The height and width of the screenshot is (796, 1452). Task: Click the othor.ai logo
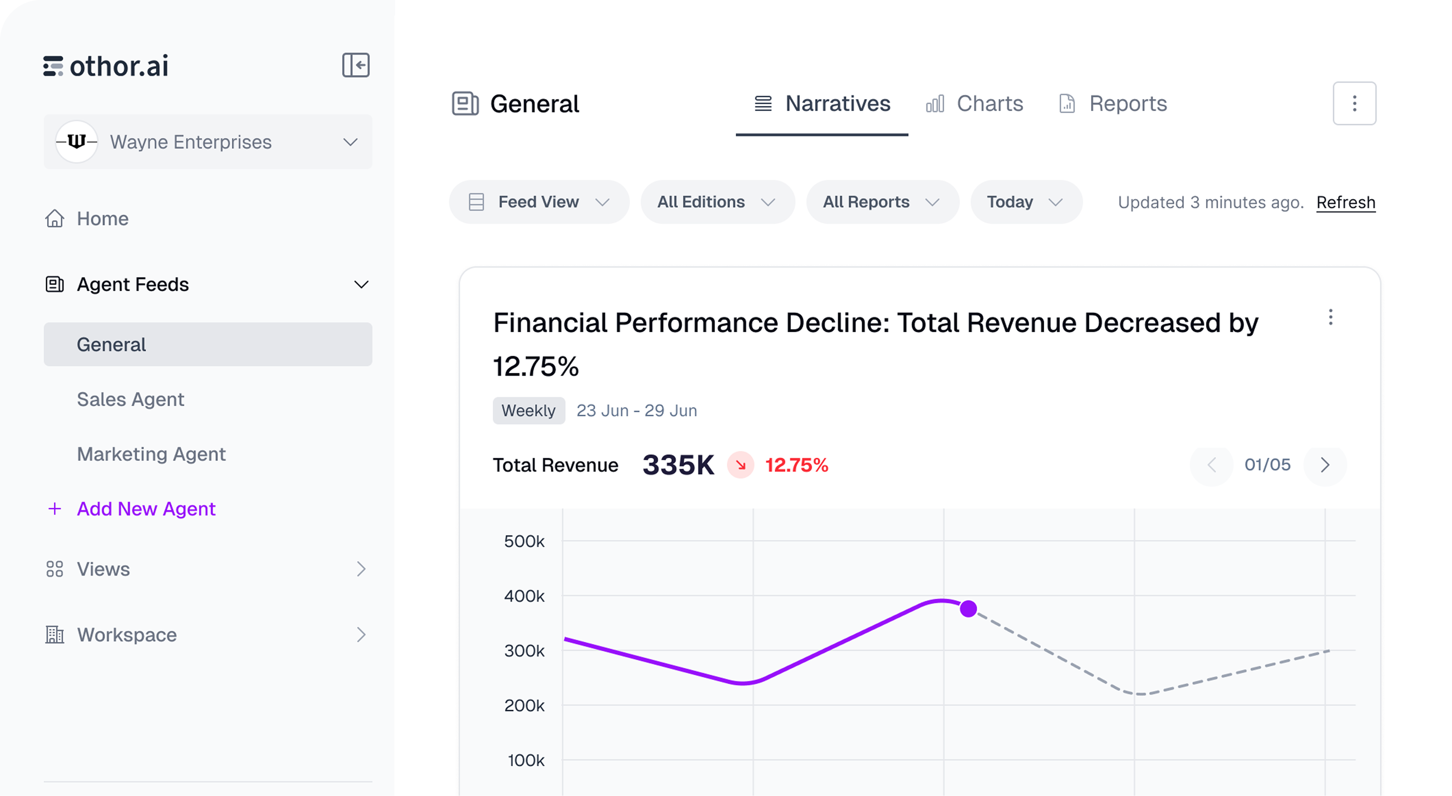click(x=106, y=66)
